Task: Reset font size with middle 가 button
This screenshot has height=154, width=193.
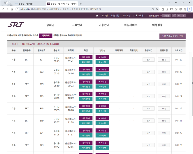Action: click(x=179, y=15)
